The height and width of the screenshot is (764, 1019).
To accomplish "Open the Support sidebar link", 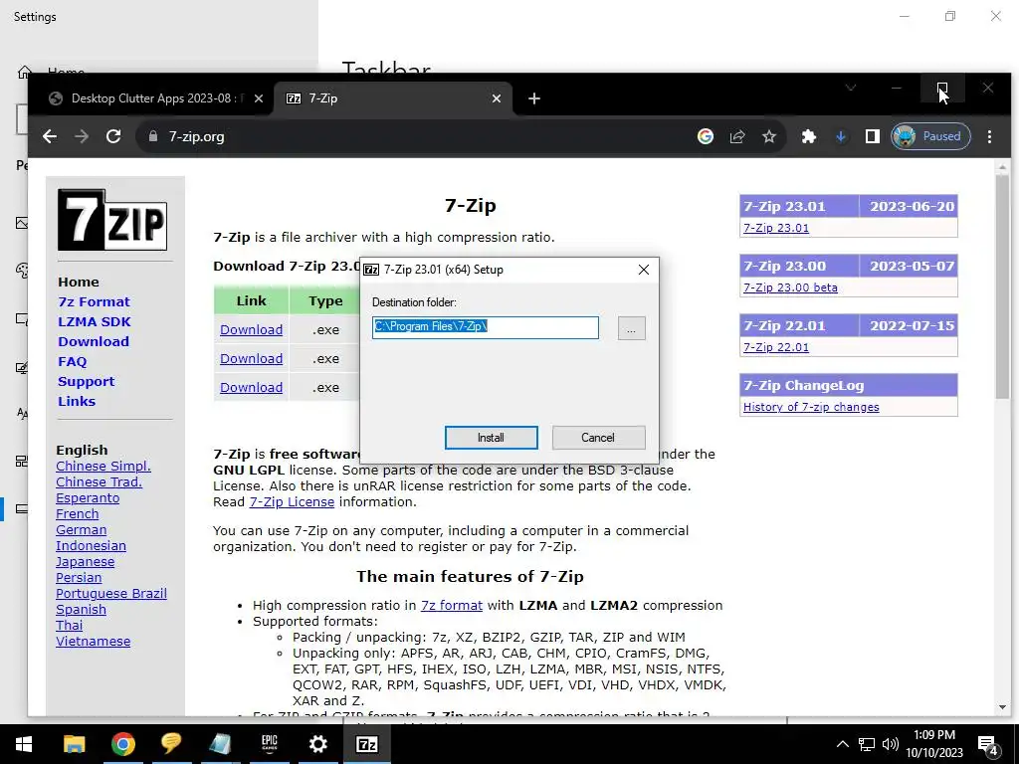I will tap(86, 382).
